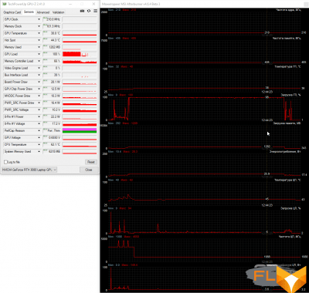Expand the GPU Voltage sensor dropdown
Image resolution: width=309 pixels, height=293 pixels.
[x=39, y=137]
